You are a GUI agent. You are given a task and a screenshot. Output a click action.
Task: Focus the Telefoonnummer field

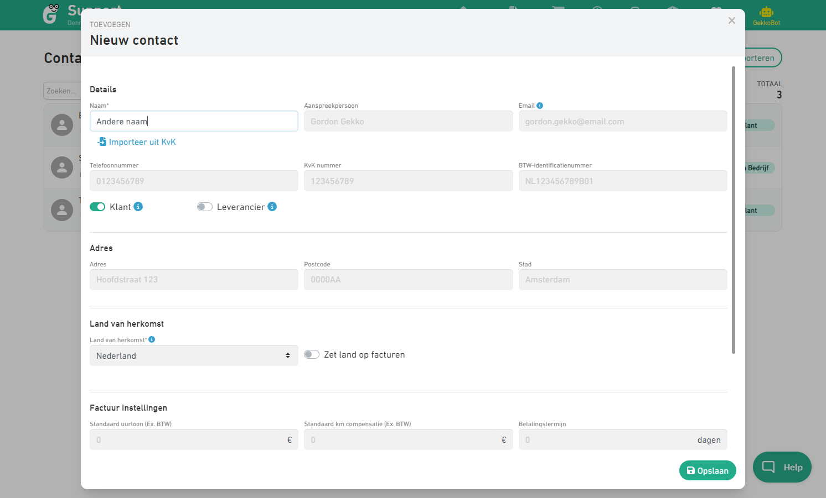coord(194,181)
